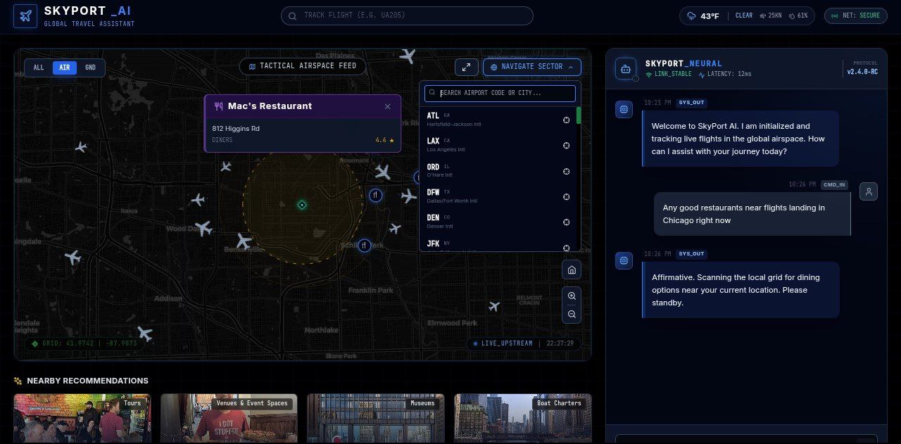Screen dimensions: 901x444
Task: Click the CMD_IN tag in chat
Action: (x=834, y=185)
